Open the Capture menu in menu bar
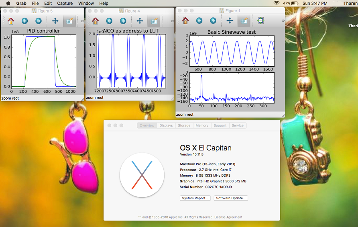The width and height of the screenshot is (358, 227). click(65, 3)
